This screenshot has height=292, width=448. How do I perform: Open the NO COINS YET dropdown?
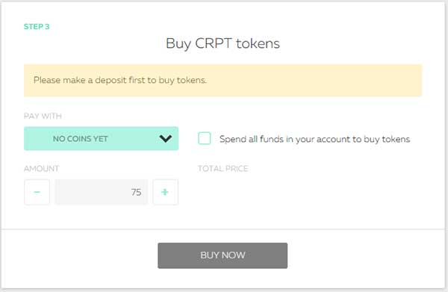coord(101,139)
